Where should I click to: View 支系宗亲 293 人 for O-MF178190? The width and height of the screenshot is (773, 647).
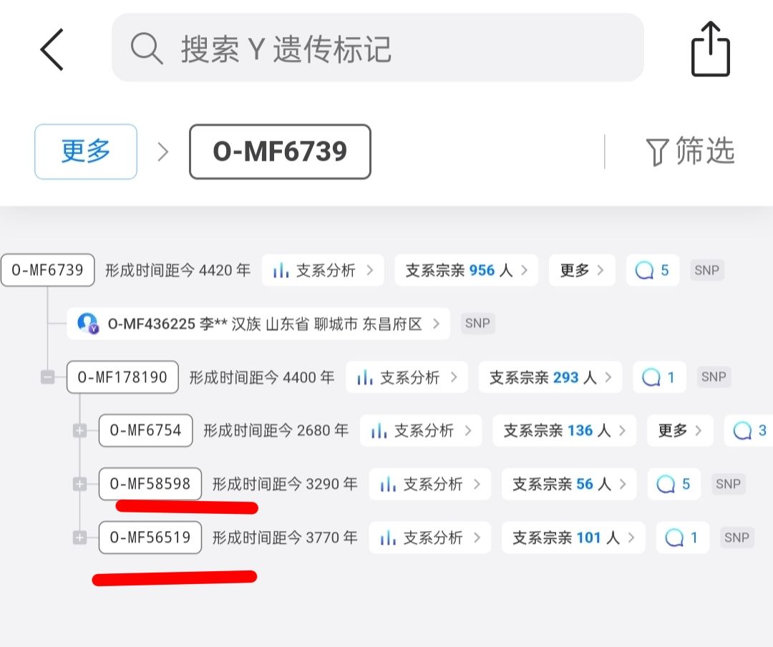click(x=550, y=377)
